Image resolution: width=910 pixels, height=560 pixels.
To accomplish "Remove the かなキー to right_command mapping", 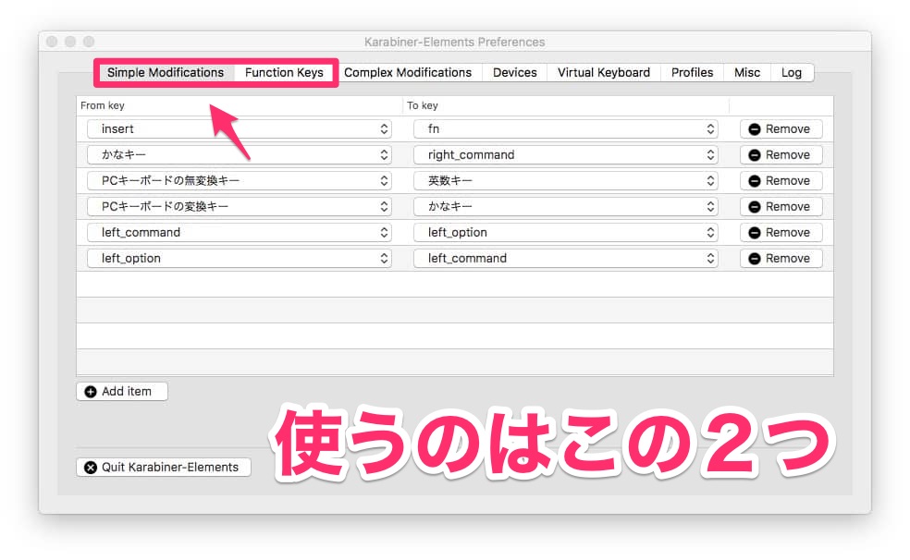I will (x=781, y=154).
